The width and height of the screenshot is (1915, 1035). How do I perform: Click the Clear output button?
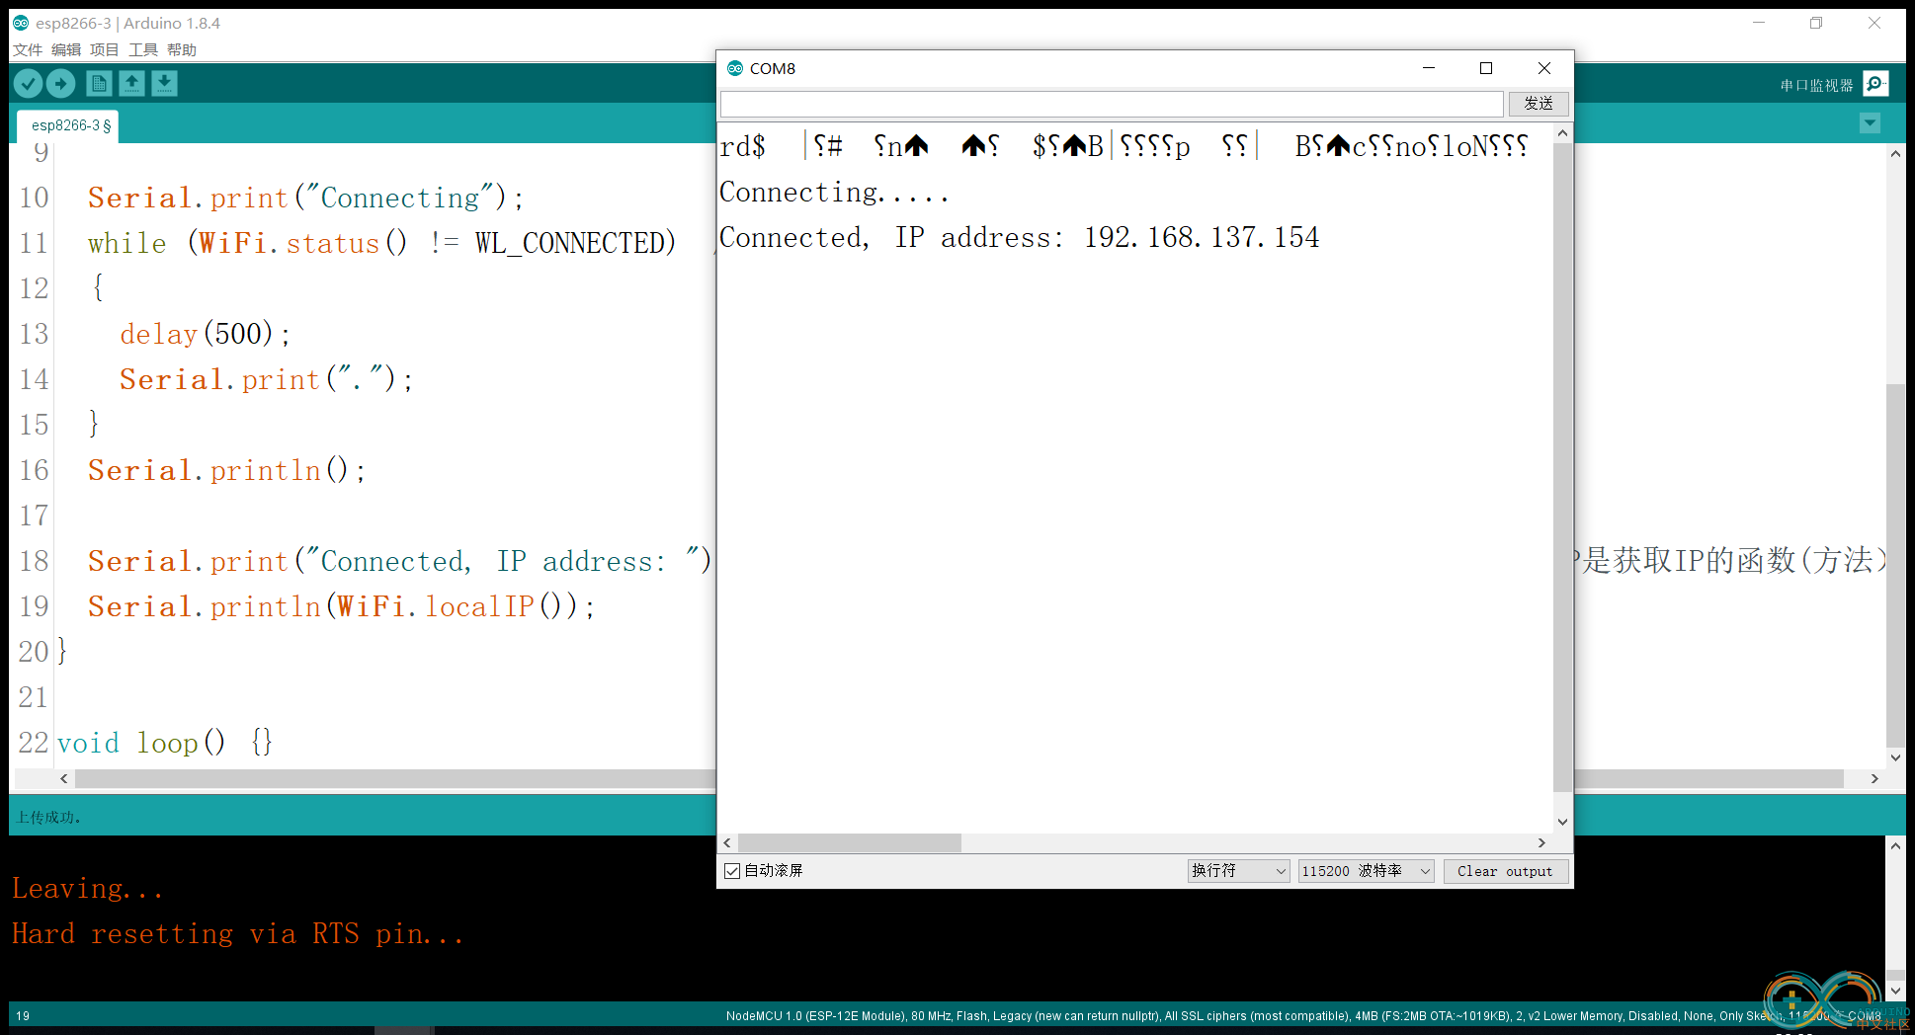[x=1505, y=871]
